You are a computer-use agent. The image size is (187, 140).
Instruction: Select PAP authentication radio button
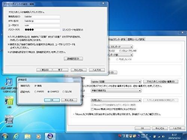click(x=35, y=91)
